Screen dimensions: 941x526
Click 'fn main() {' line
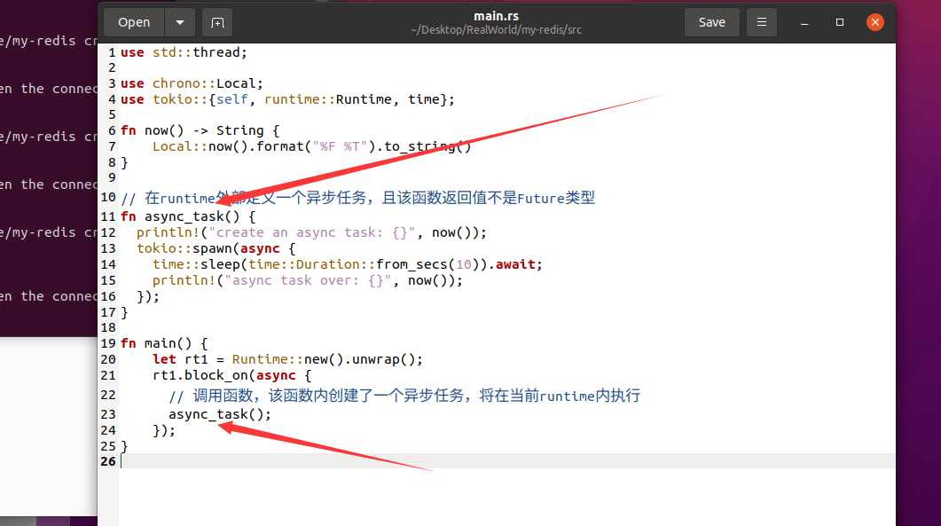(164, 343)
